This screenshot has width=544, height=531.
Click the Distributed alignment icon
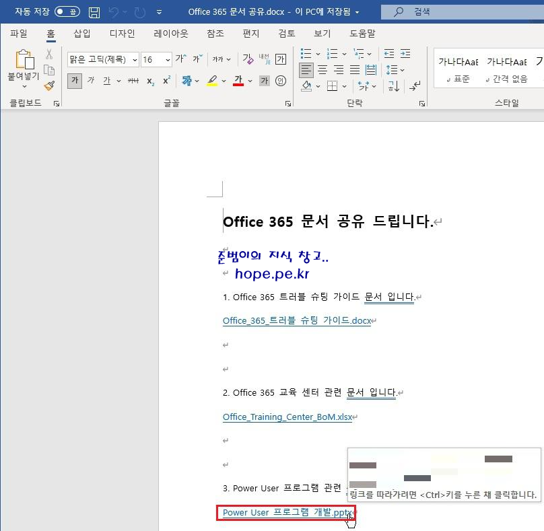(x=371, y=70)
